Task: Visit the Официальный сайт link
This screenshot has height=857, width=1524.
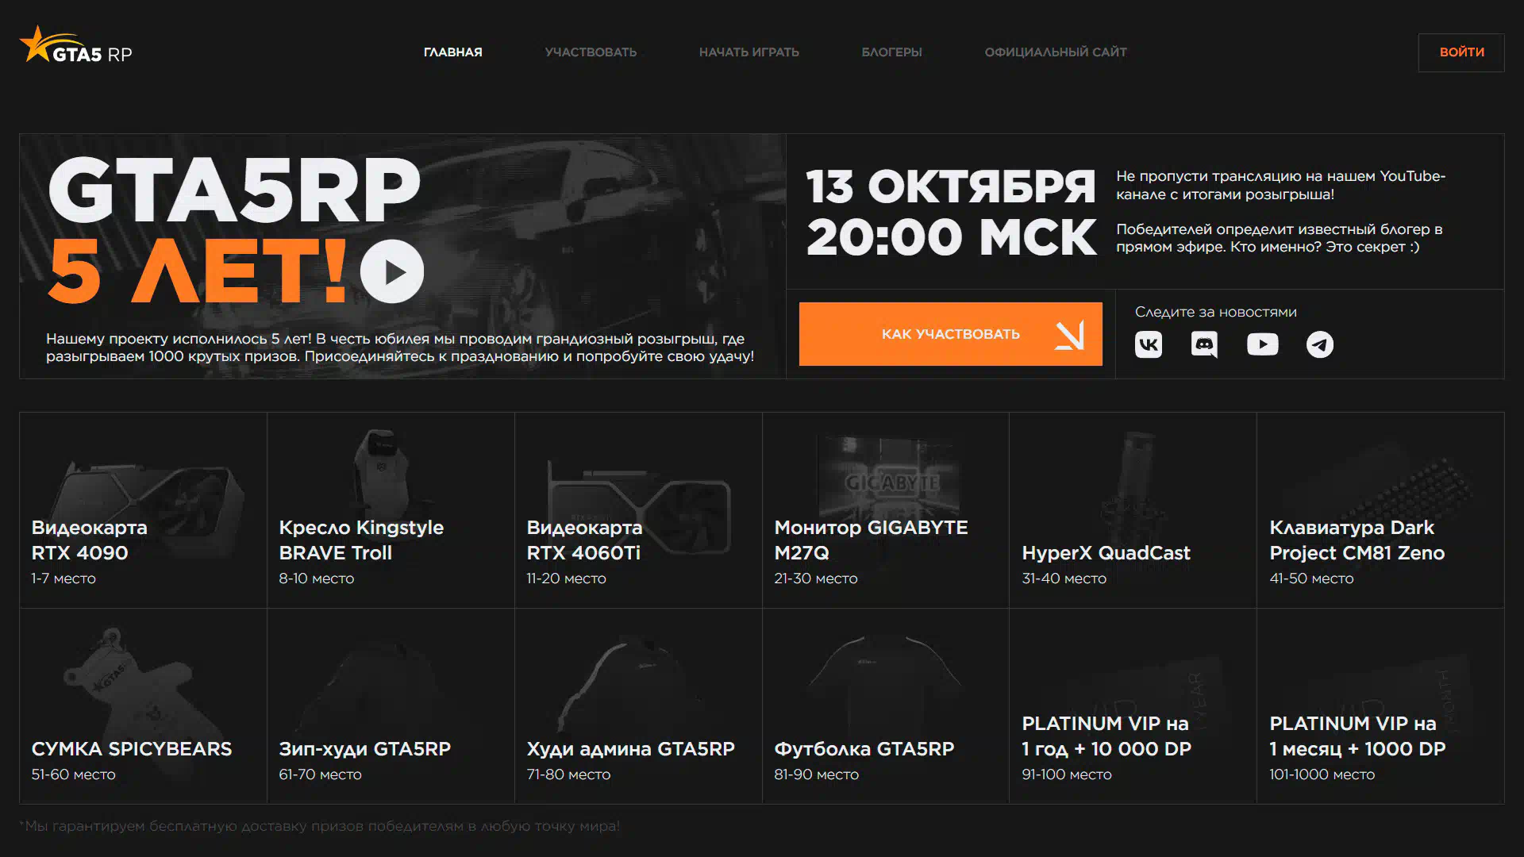Action: tap(1056, 52)
